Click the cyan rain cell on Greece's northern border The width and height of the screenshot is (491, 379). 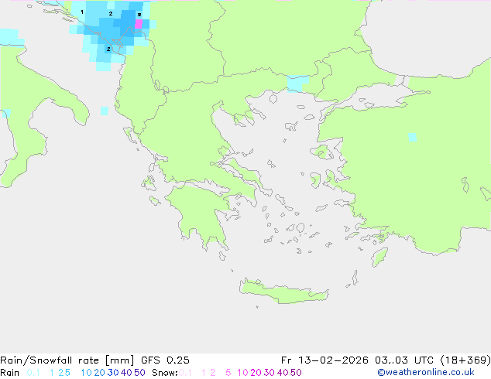point(297,84)
